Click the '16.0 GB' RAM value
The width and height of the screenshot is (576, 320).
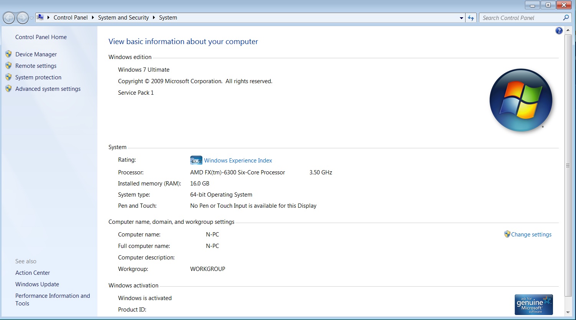click(200, 184)
